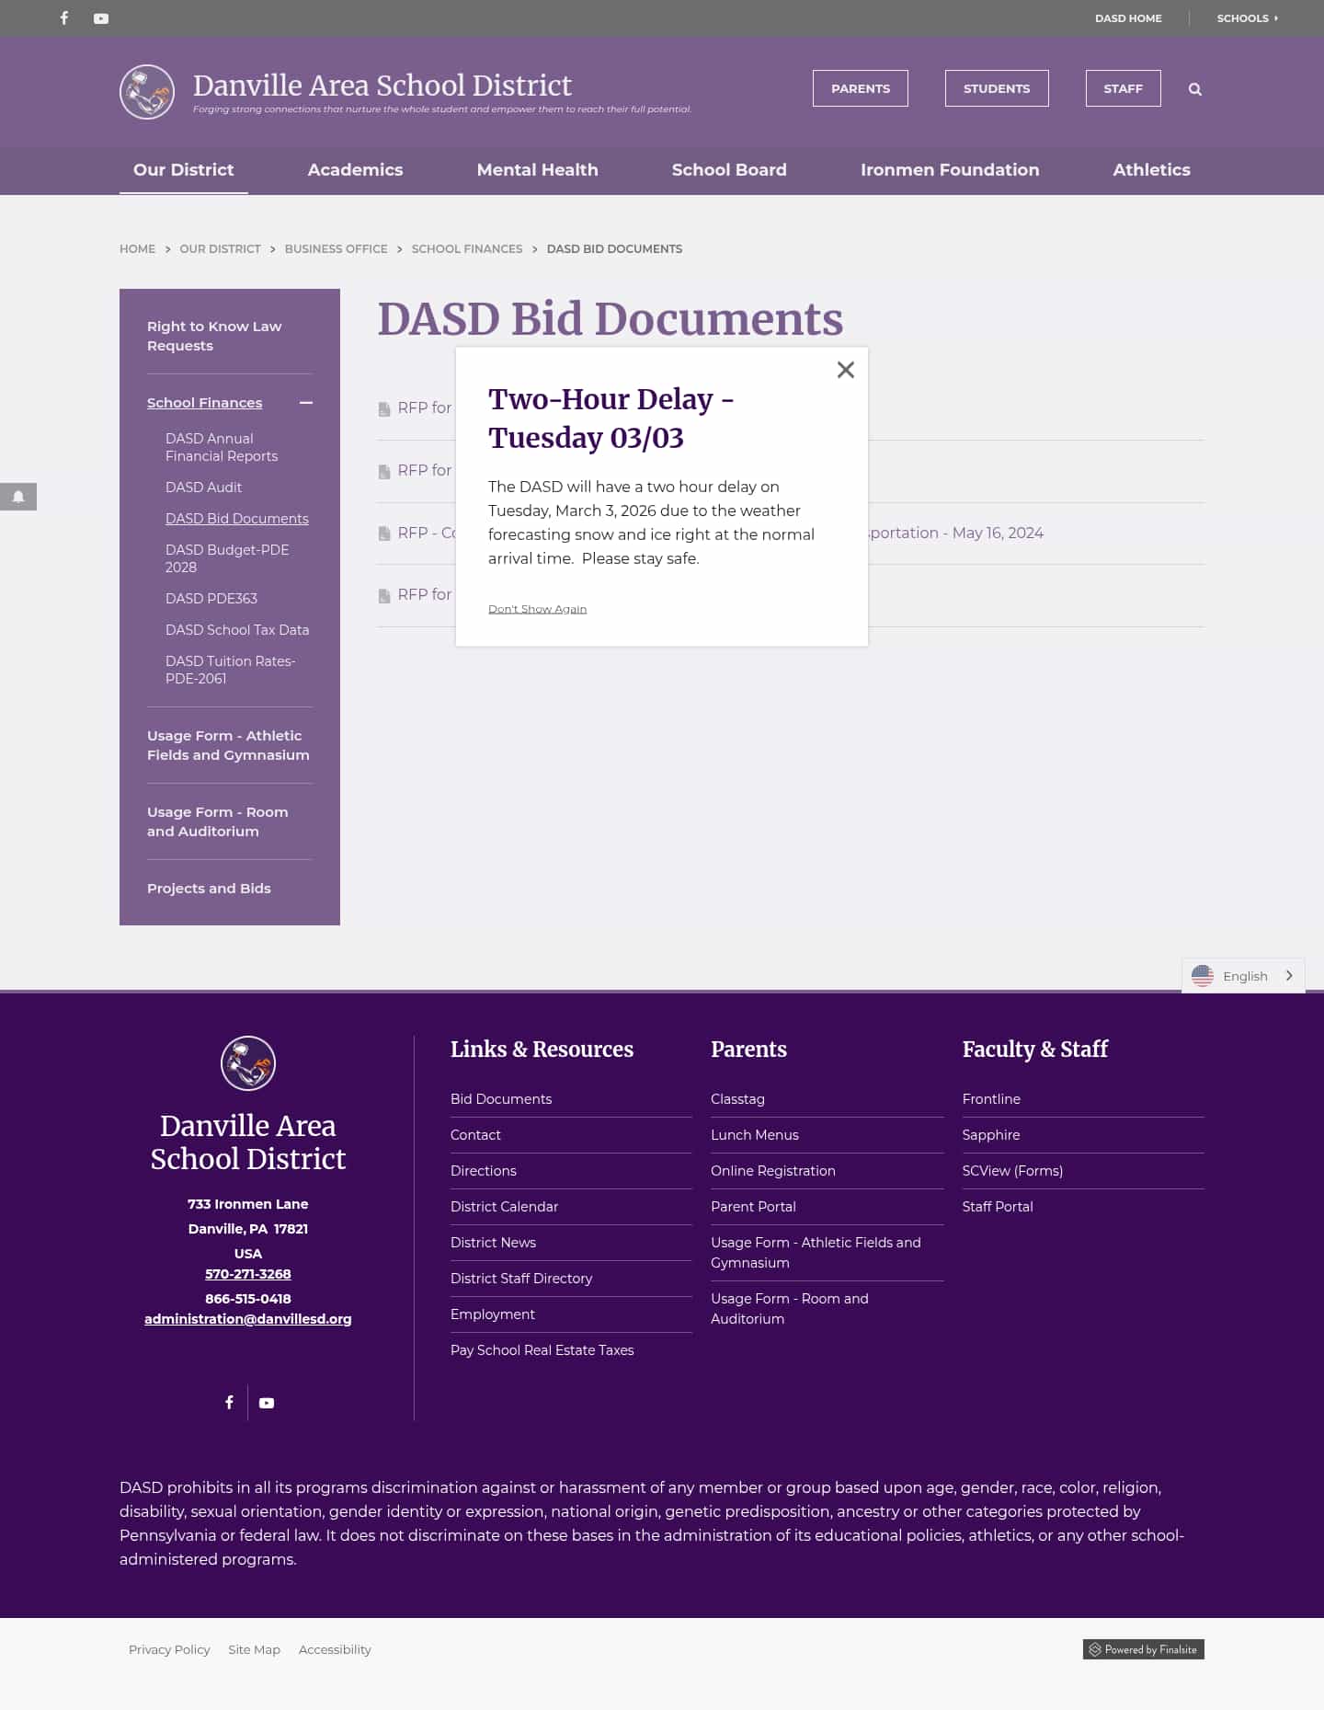
Task: Open Sapphire link
Action: click(991, 1135)
